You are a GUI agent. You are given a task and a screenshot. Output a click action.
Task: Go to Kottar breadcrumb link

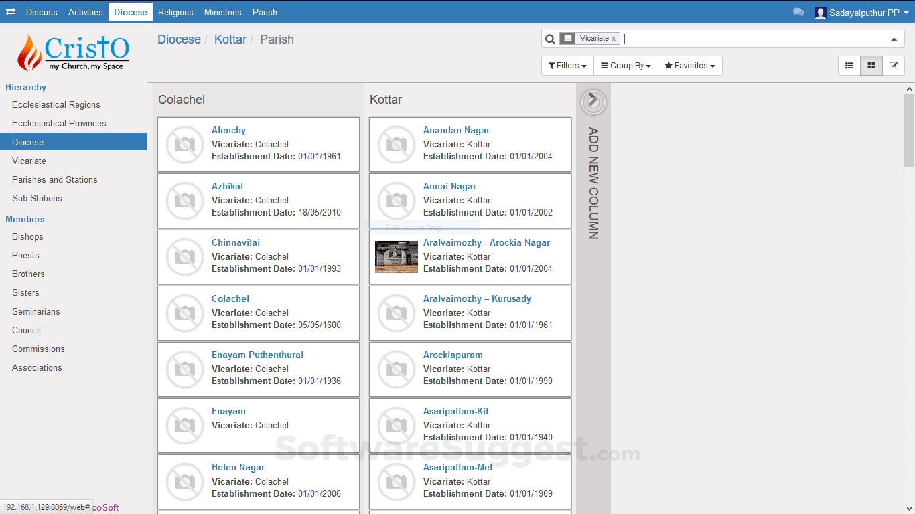pos(230,39)
